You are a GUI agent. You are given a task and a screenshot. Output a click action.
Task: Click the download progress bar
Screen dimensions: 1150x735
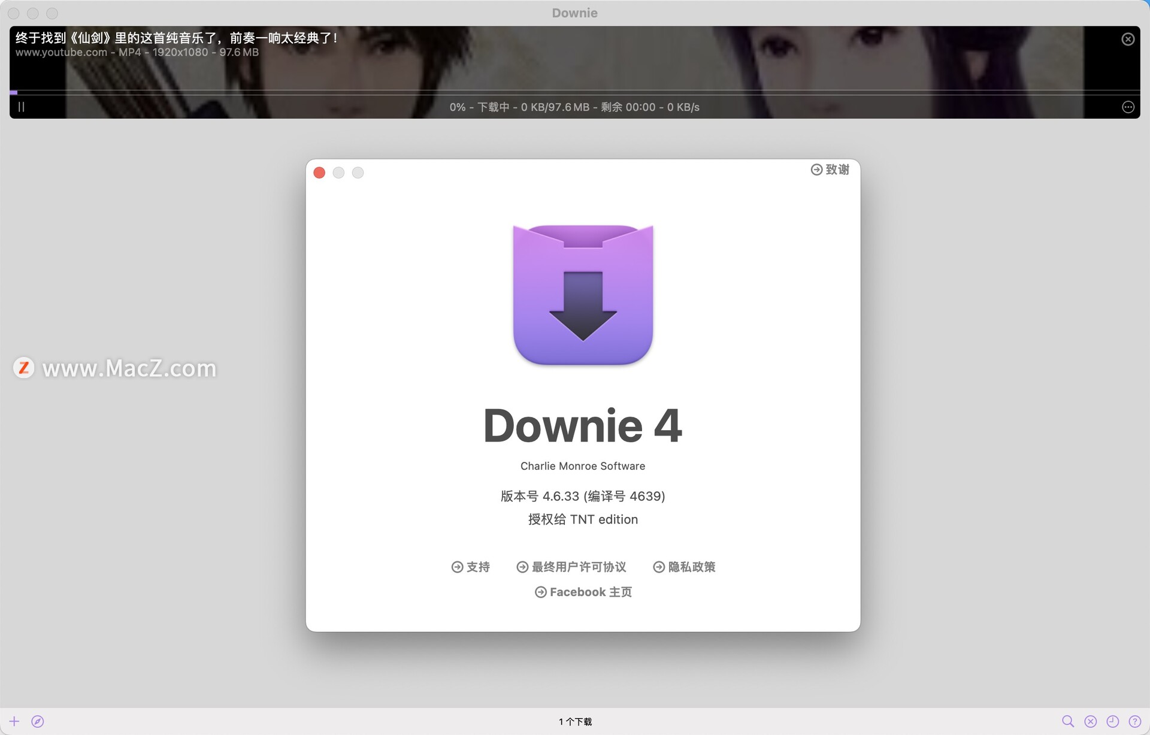coord(574,92)
